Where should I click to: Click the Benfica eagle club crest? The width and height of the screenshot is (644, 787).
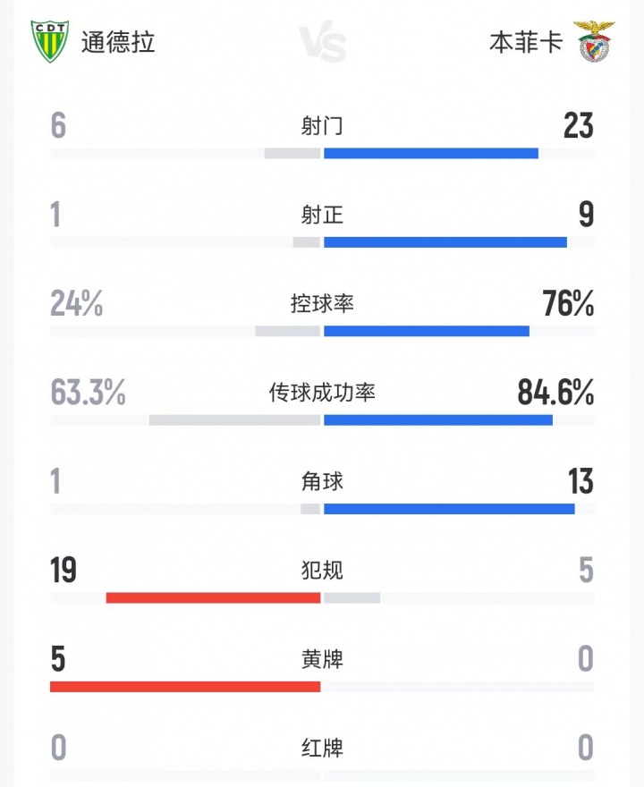pyautogui.click(x=593, y=41)
